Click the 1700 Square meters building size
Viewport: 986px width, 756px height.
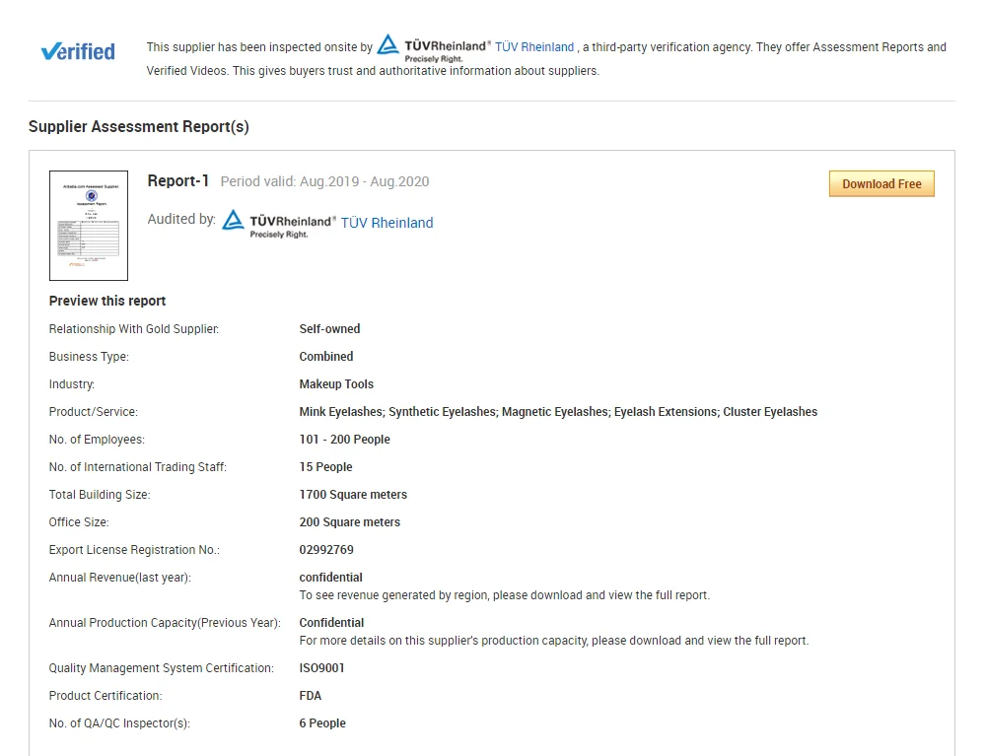(x=353, y=495)
